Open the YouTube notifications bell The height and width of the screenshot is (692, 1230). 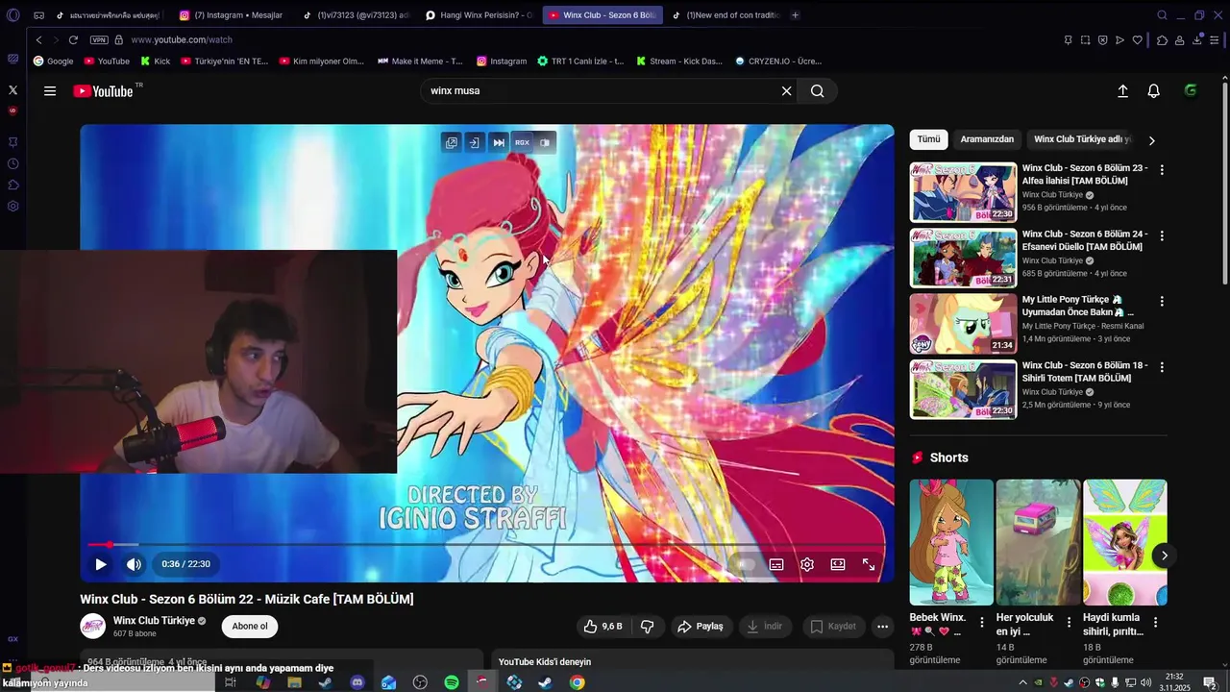point(1153,91)
